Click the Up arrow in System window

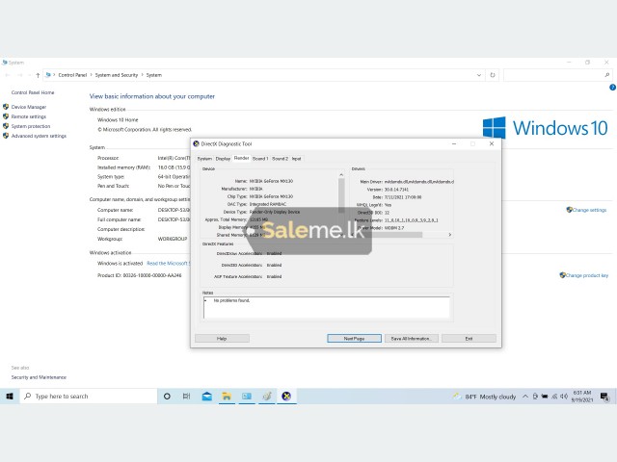pyautogui.click(x=38, y=75)
